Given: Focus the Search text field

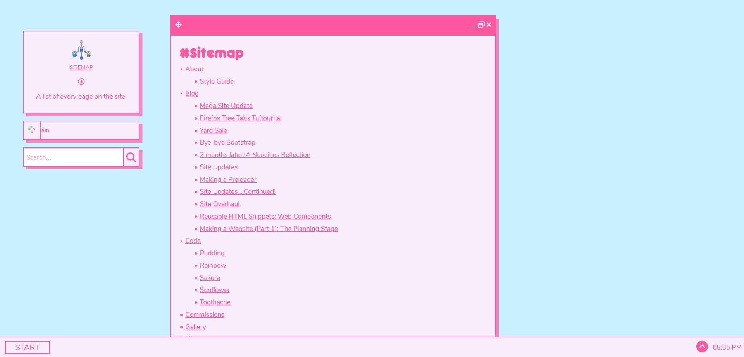Looking at the screenshot, I should pos(74,157).
